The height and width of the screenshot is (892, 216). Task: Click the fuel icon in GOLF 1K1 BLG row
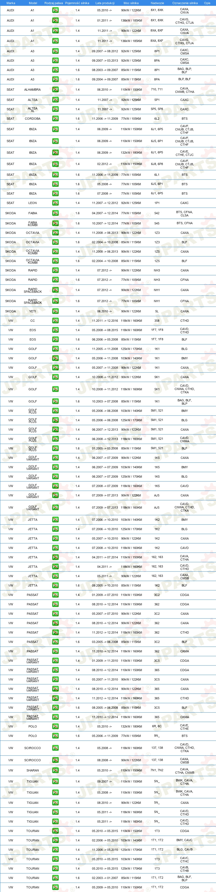[56, 349]
